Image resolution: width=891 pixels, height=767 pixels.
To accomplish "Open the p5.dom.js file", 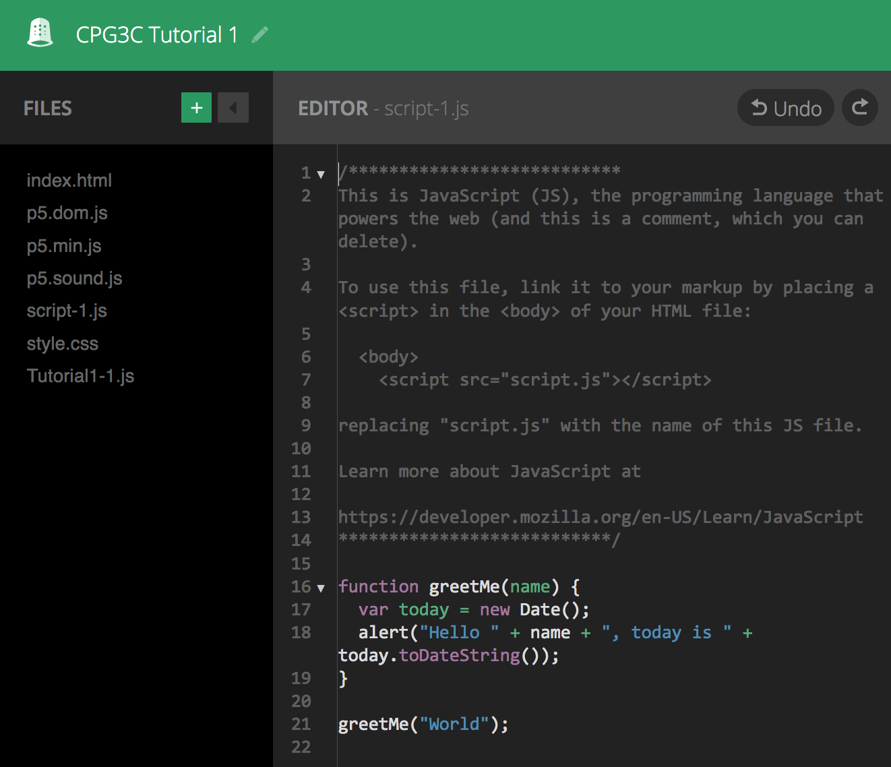I will coord(67,213).
